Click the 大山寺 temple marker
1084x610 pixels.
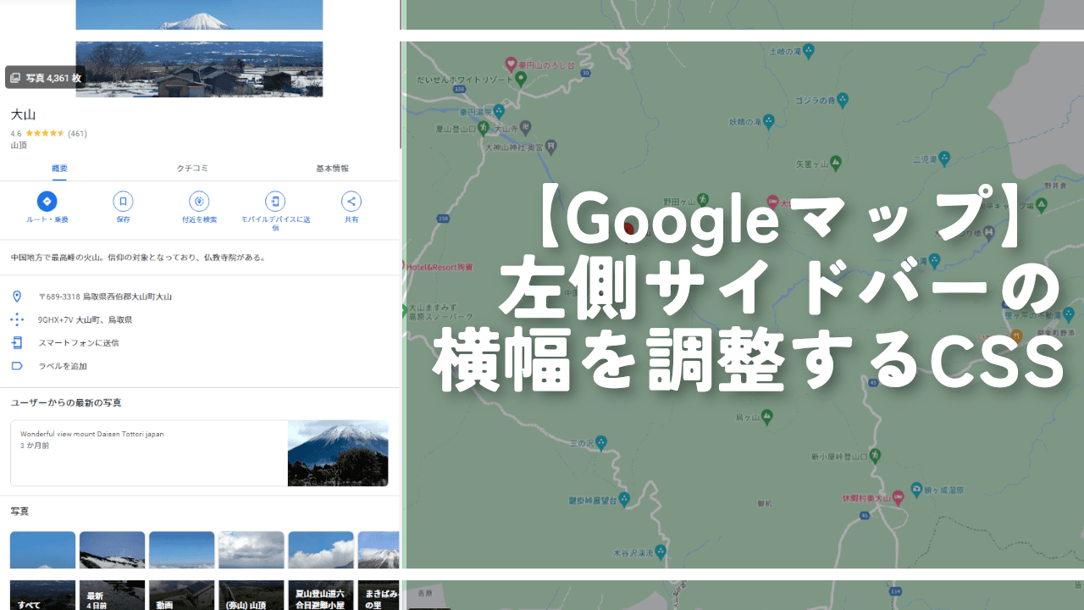524,127
